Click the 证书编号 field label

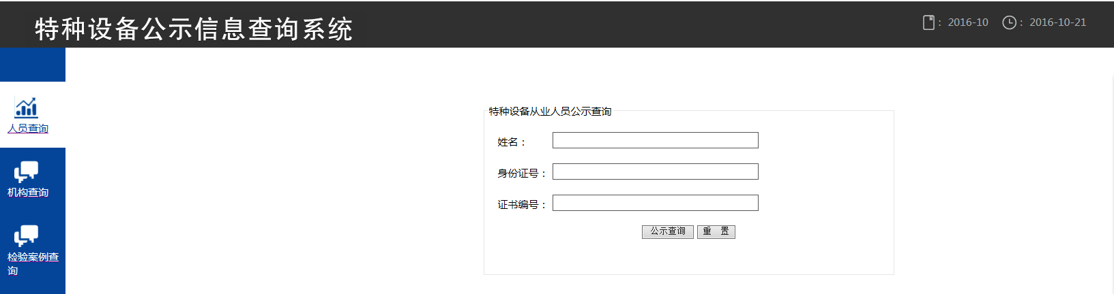[521, 205]
